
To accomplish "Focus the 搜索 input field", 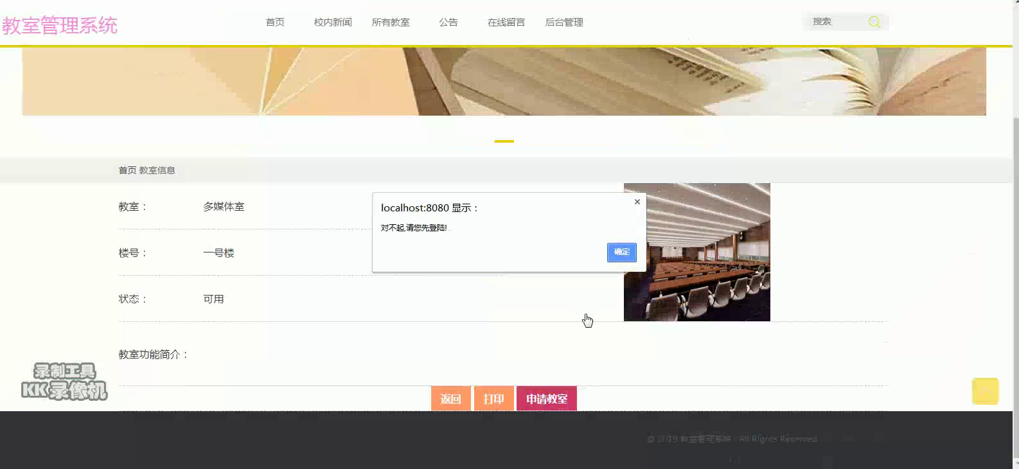I will point(835,22).
